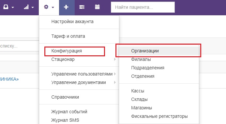Expand the 'Стационар' submenu arrow
Image resolution: width=226 pixels, height=124 pixels.
click(115, 59)
